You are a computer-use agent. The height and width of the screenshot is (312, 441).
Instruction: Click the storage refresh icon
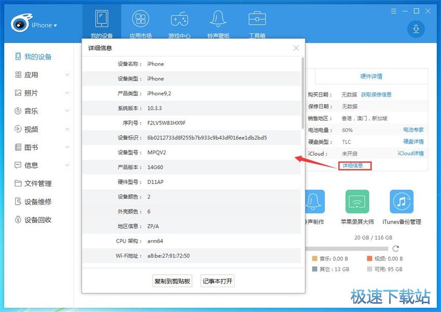(x=396, y=249)
